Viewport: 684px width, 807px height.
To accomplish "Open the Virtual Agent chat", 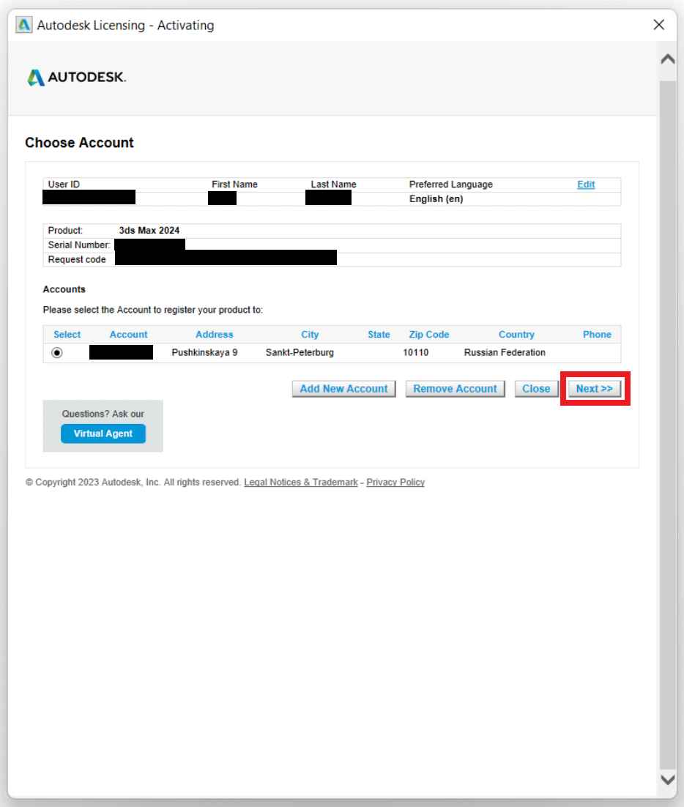I will 103,434.
